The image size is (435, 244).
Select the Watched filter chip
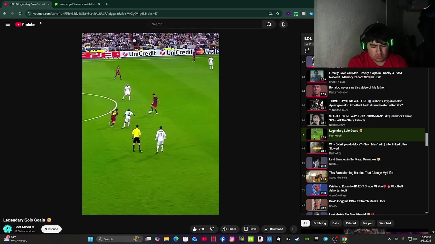point(385,223)
